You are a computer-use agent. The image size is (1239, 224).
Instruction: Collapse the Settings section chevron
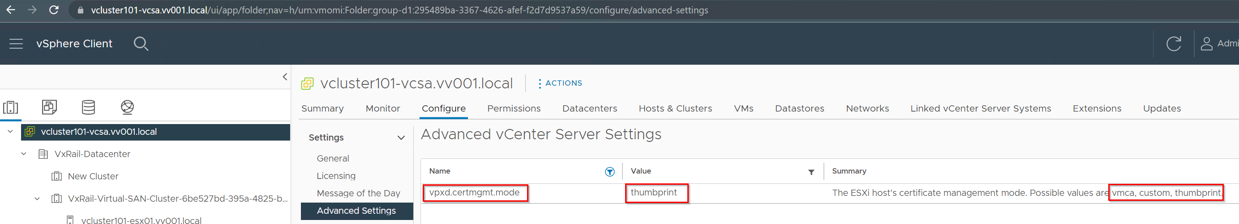point(401,138)
